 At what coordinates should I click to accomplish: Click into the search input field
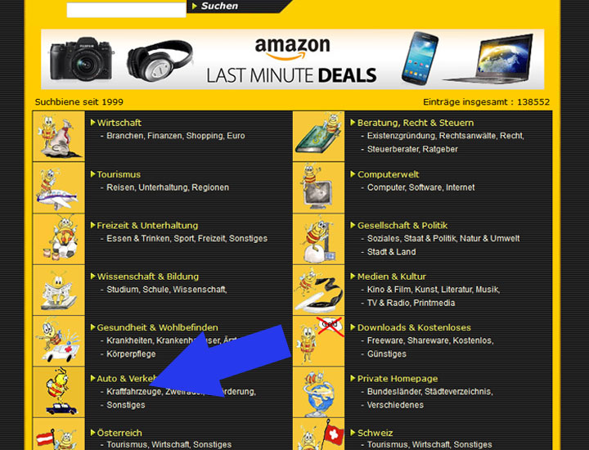point(126,10)
